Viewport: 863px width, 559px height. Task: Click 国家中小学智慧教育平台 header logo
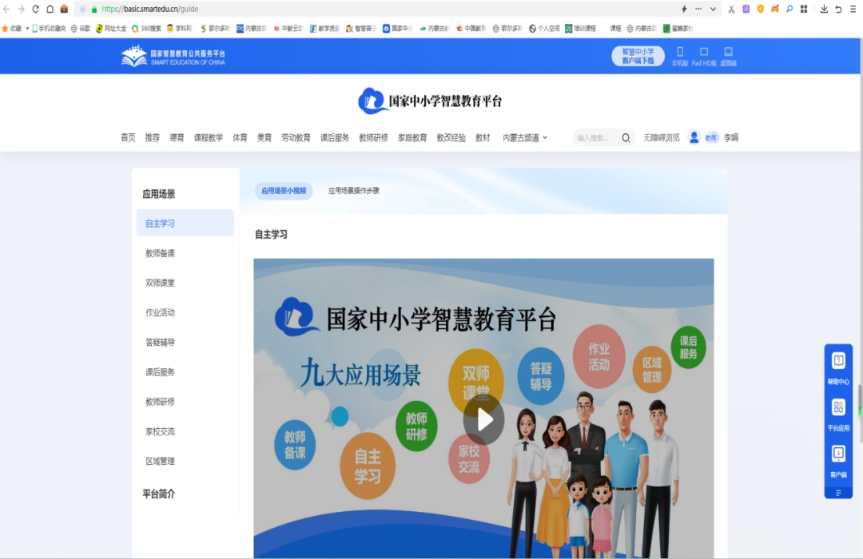[430, 101]
